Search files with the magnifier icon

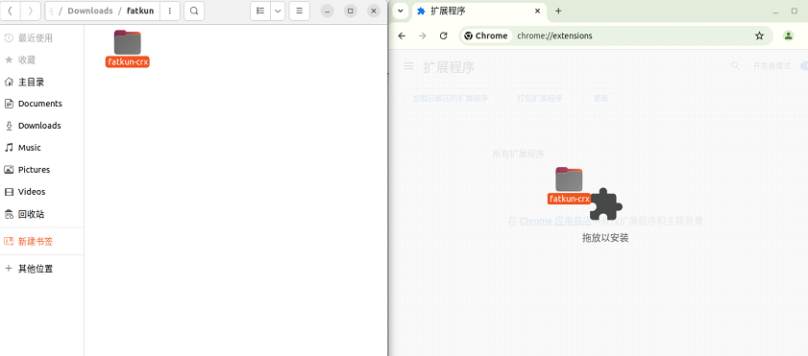194,11
